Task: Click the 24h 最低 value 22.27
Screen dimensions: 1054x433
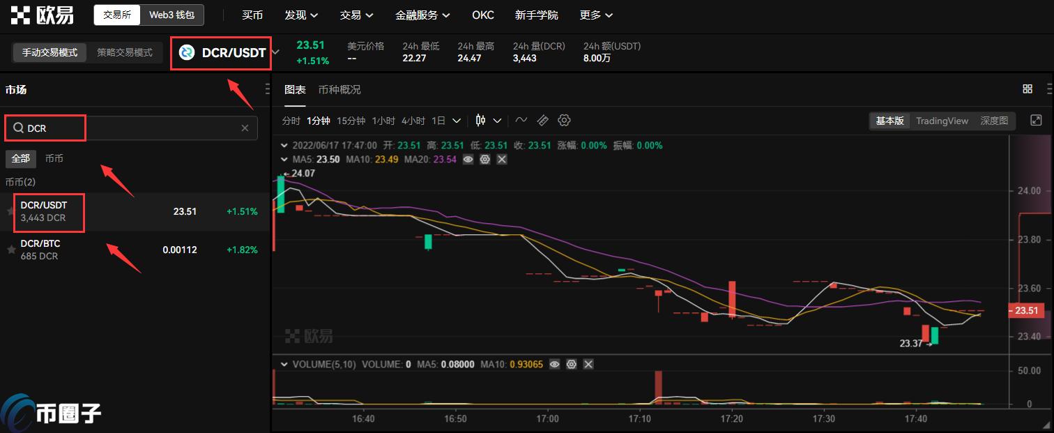Action: 414,59
